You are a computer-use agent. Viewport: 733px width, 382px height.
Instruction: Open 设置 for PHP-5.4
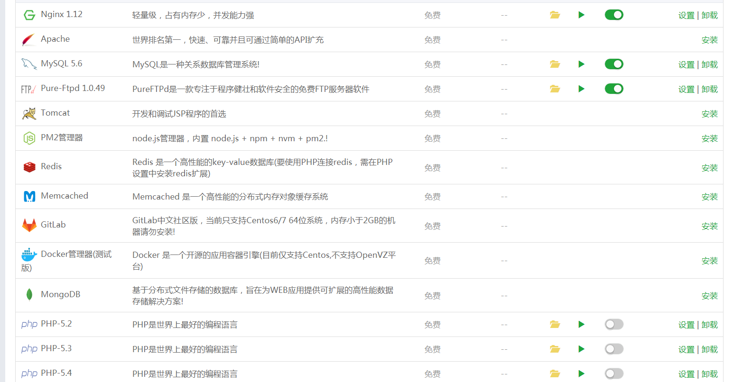(687, 374)
